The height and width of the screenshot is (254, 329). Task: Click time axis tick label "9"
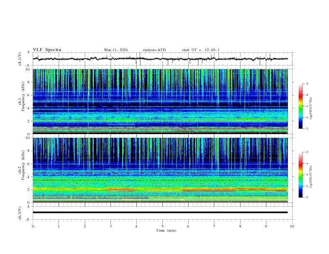[x=266, y=226]
